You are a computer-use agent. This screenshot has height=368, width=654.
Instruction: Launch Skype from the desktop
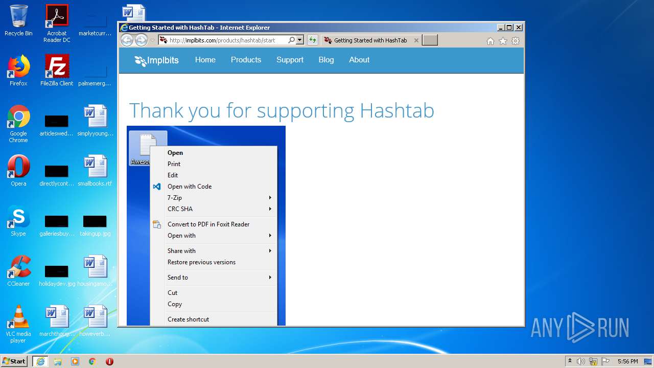pyautogui.click(x=18, y=221)
